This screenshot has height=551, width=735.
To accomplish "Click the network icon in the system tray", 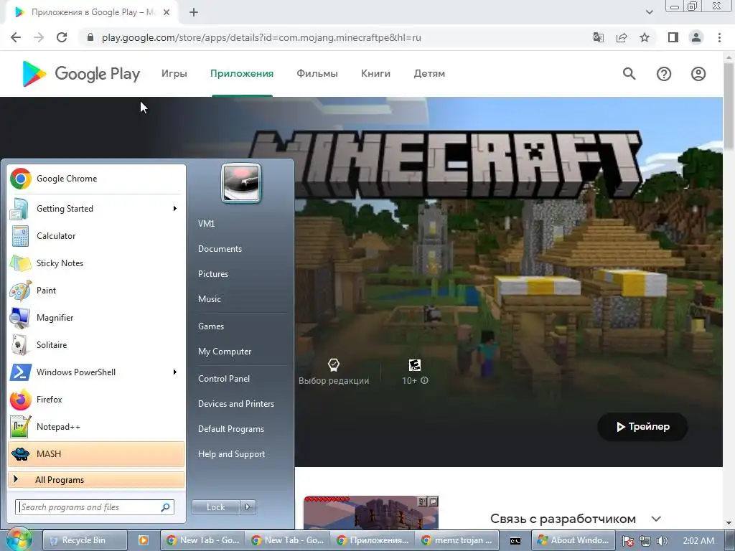I will point(645,541).
